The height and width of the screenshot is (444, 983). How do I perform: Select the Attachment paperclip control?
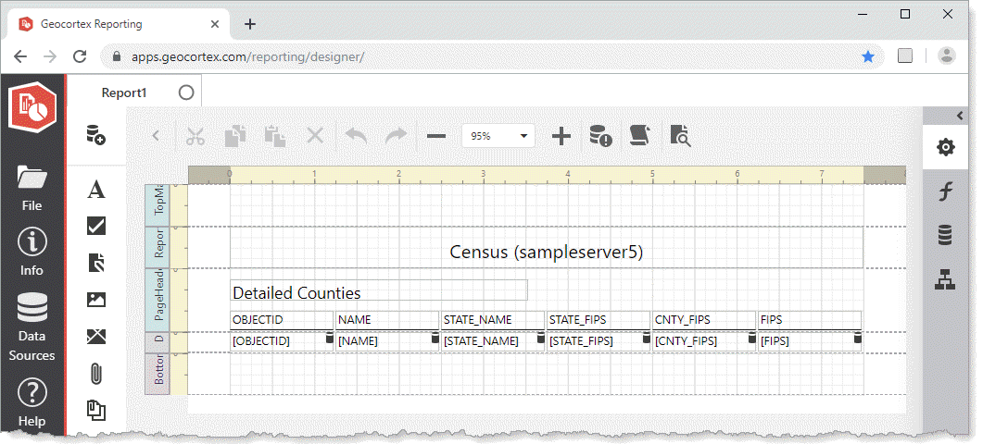click(x=96, y=374)
